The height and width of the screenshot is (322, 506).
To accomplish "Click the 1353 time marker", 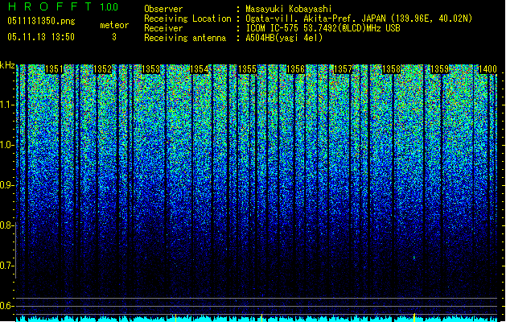I will tap(150, 69).
